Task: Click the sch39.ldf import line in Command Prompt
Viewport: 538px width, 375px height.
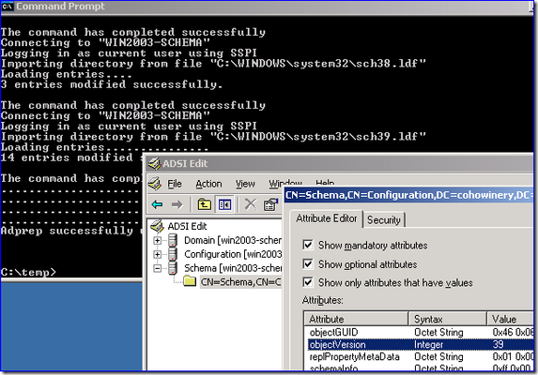Action: pyautogui.click(x=213, y=137)
